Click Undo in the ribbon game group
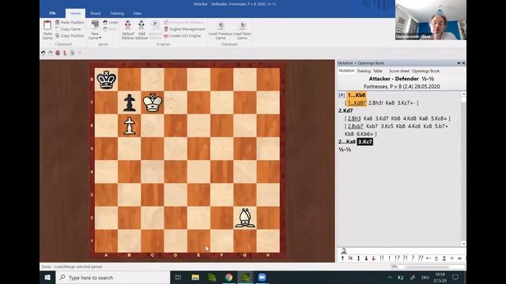Image resolution: width=506 pixels, height=284 pixels. (x=111, y=22)
